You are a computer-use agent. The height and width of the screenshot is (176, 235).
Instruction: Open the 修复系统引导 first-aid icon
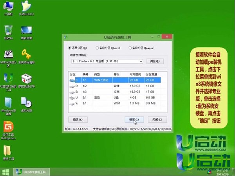26,81
